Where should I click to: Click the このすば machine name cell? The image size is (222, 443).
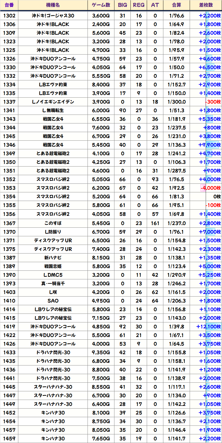(x=53, y=223)
